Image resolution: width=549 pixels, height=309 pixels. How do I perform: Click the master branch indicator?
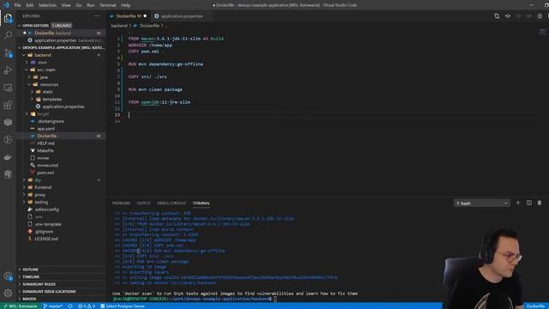[x=52, y=306]
